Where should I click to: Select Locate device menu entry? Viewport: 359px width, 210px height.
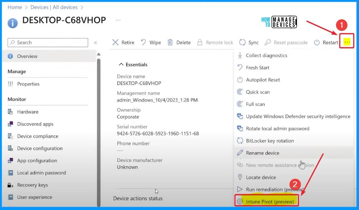pos(261,177)
